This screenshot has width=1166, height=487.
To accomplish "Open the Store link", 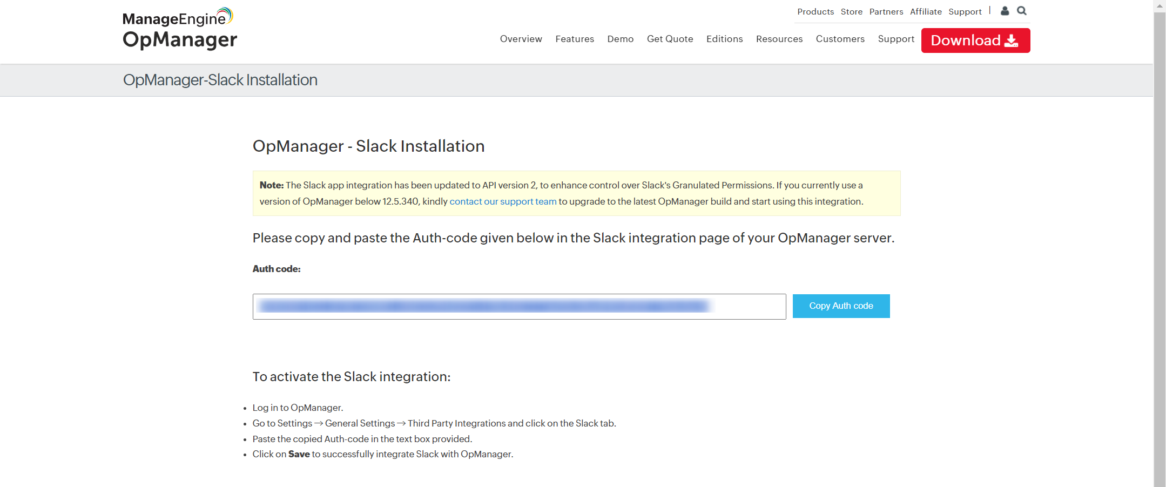I will 851,11.
